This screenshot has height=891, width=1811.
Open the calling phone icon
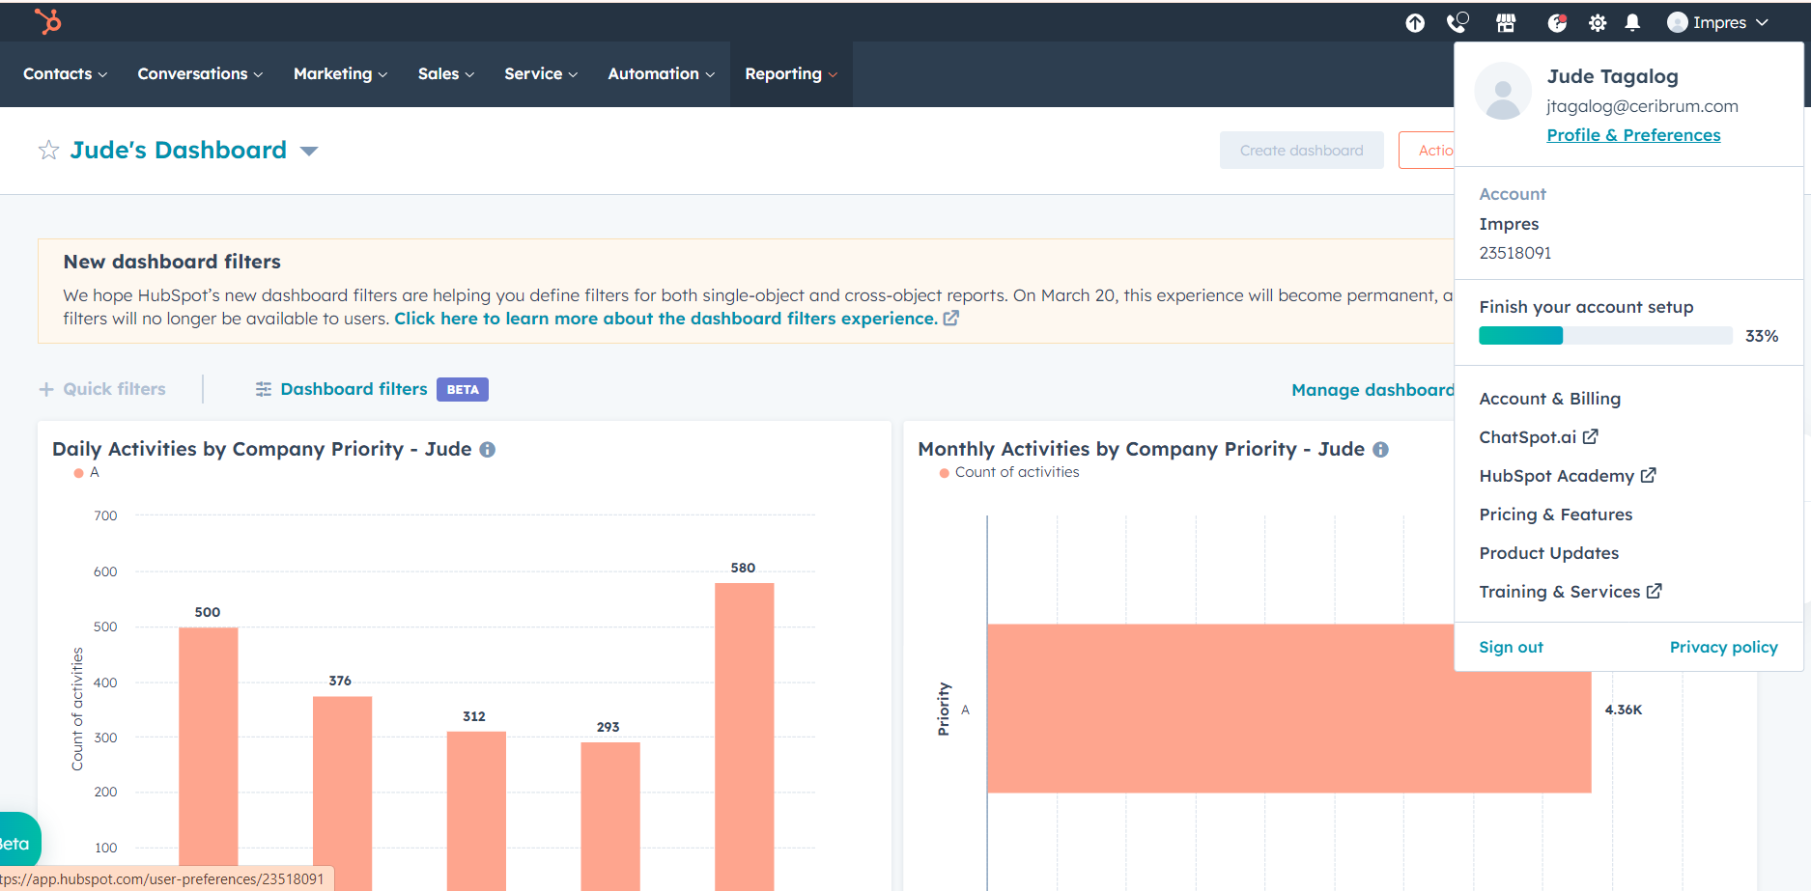[1457, 22]
